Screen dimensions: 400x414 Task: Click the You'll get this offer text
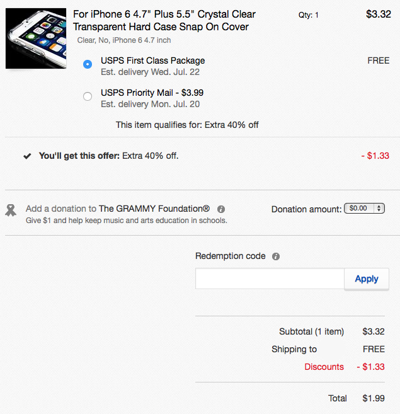[x=109, y=156]
